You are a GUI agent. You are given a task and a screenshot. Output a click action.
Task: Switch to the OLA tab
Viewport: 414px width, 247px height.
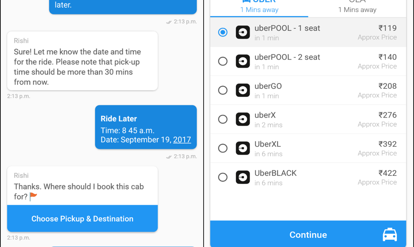[357, 7]
